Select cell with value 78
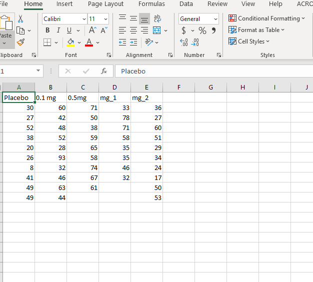313x282 pixels. [x=115, y=117]
